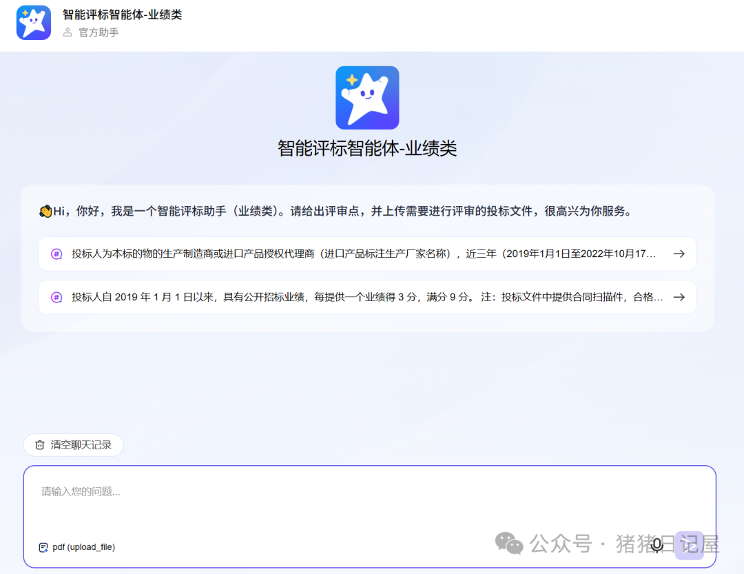Click the arrow on the 生产制造商 suggestion card

679,254
